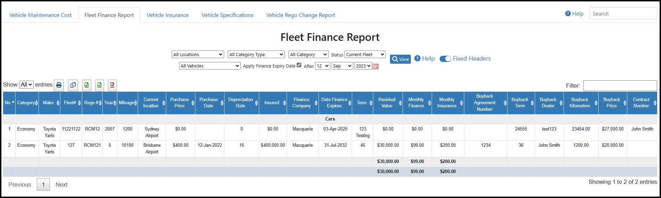Viewport: 661px width, 198px height.
Task: Click the question mark Help icon beside View
Action: [x=417, y=58]
